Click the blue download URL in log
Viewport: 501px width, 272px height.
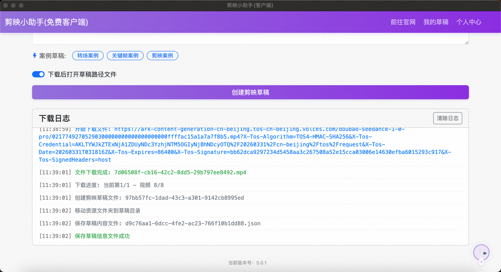245,144
